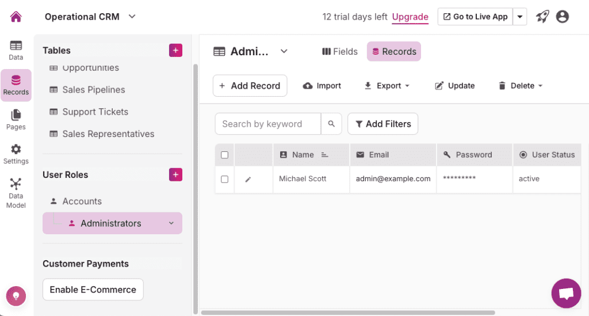The image size is (589, 316).
Task: Select Support Tickets table in list
Action: (x=95, y=112)
